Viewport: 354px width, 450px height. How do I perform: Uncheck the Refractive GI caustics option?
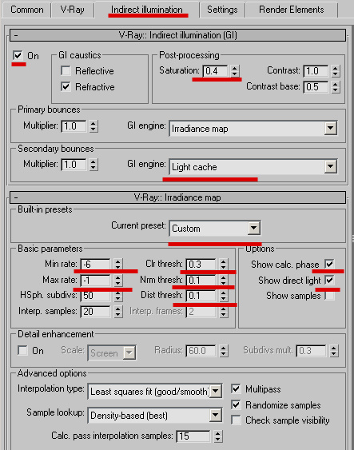[x=66, y=86]
